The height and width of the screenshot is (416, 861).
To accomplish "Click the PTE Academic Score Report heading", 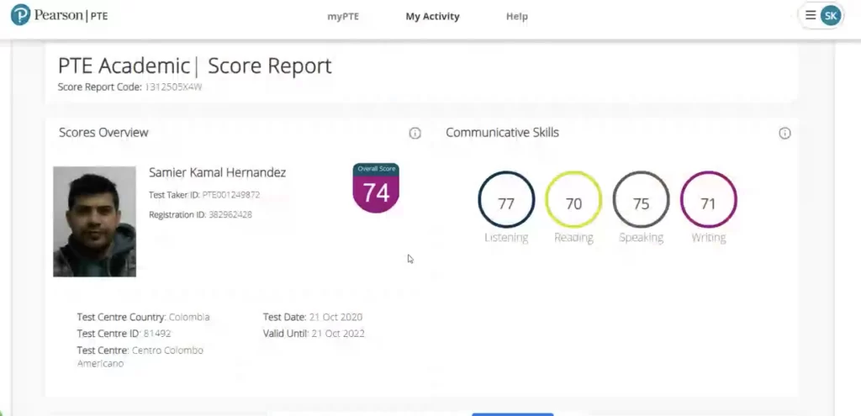I will click(x=195, y=66).
